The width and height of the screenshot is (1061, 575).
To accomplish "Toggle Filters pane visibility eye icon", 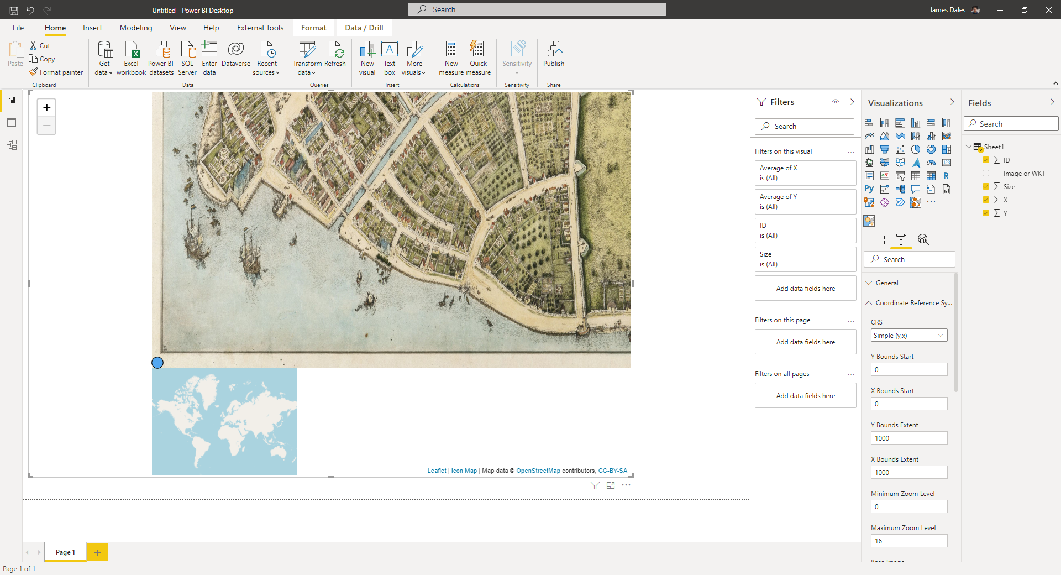I will [836, 102].
